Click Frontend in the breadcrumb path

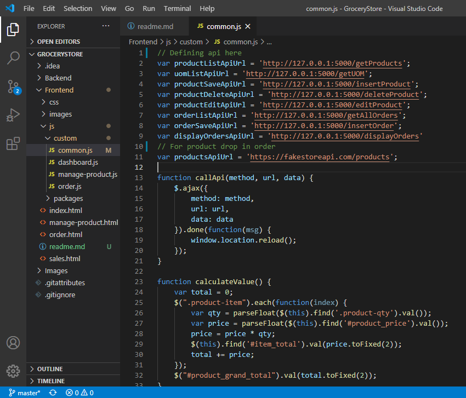(x=143, y=42)
